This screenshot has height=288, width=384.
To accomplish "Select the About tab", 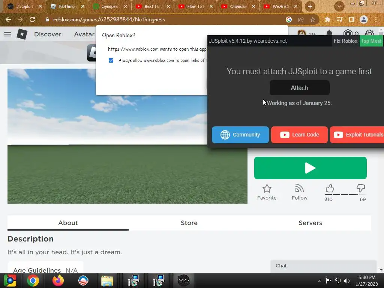I will [68, 223].
